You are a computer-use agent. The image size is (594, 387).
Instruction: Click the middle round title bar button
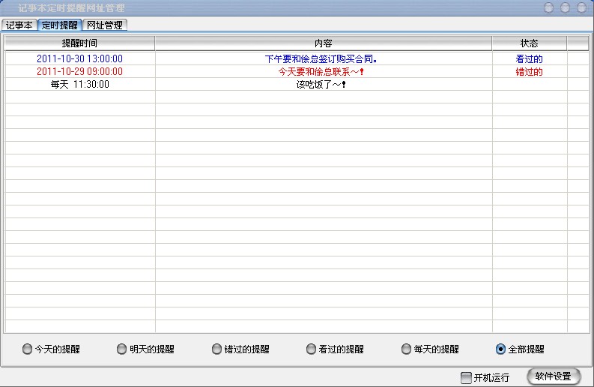click(x=566, y=7)
